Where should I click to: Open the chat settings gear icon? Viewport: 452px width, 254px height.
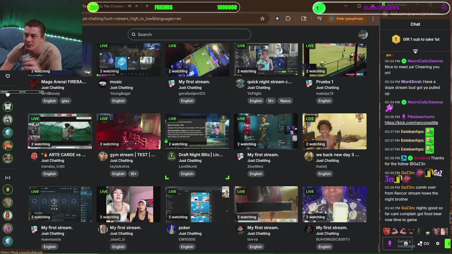(x=438, y=243)
